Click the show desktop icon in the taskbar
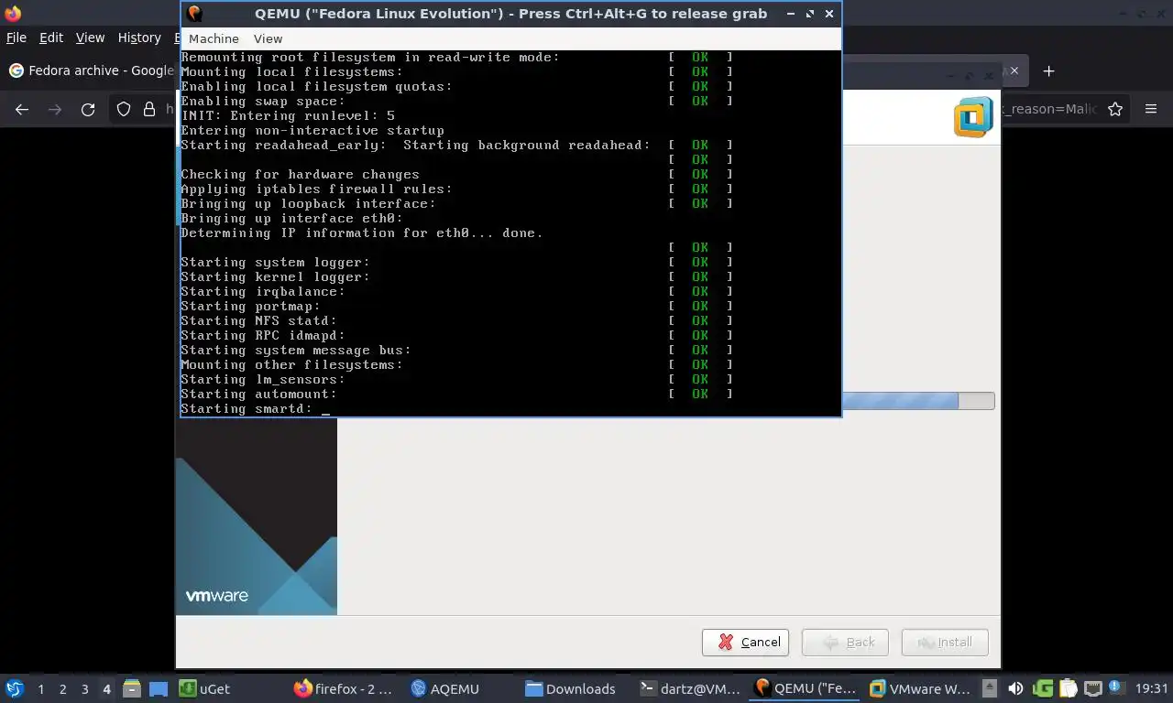The image size is (1173, 703). click(x=158, y=688)
